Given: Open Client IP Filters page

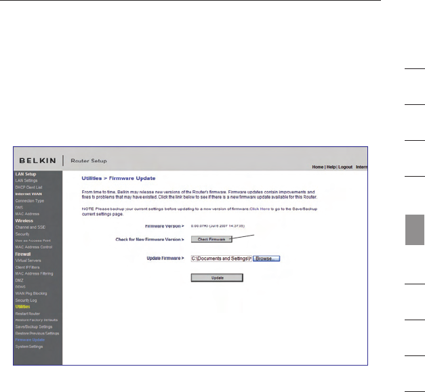Looking at the screenshot, I should point(27,267).
